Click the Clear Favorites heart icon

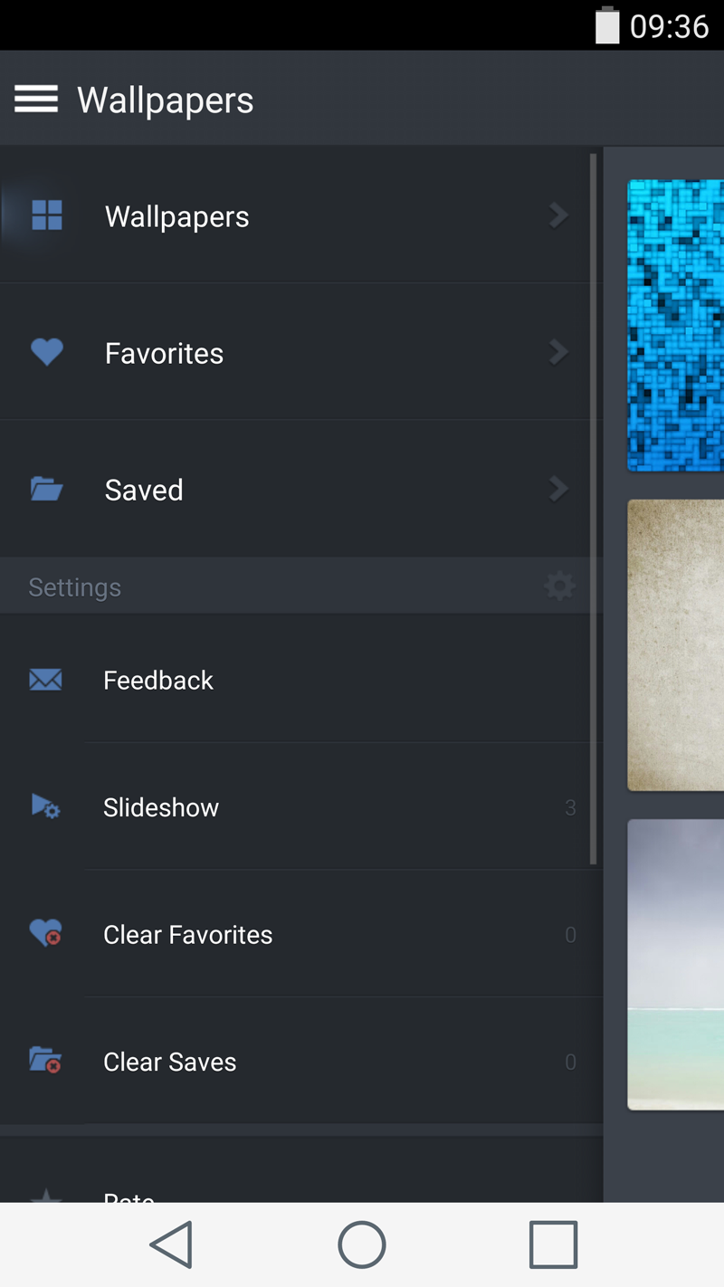tap(45, 933)
